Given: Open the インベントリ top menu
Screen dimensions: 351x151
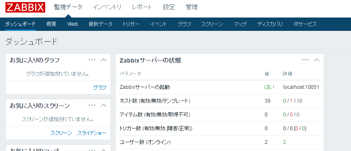Looking at the screenshot, I should click(x=107, y=7).
